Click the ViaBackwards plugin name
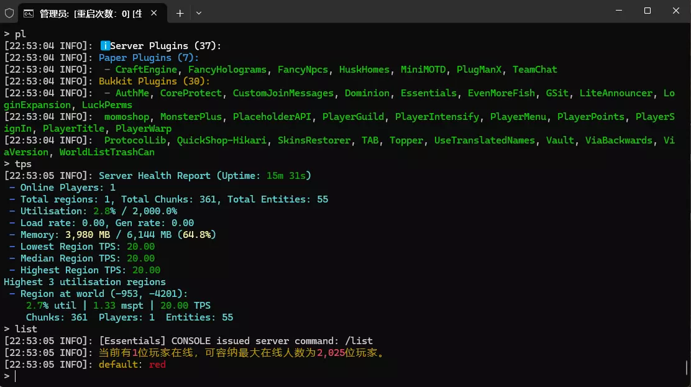The image size is (691, 387). coord(618,140)
